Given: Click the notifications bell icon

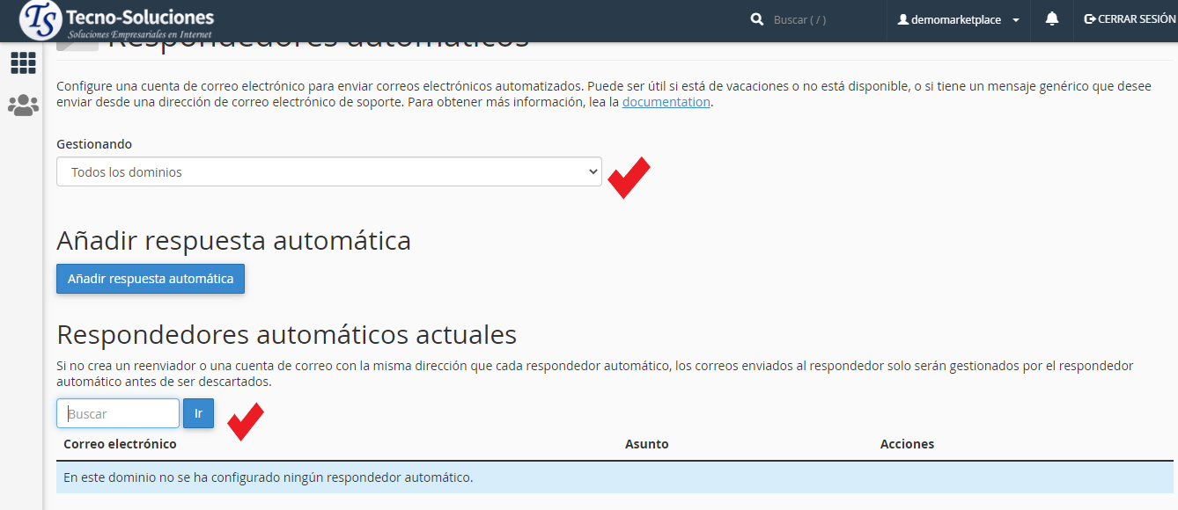Looking at the screenshot, I should pos(1052,19).
